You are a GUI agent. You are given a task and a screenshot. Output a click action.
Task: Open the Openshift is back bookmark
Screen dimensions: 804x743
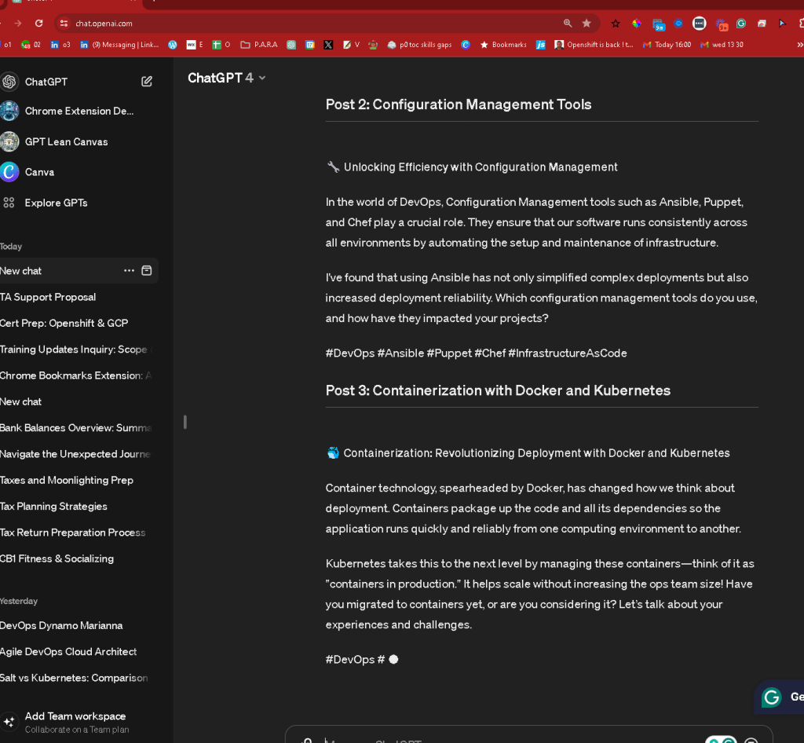coord(594,45)
